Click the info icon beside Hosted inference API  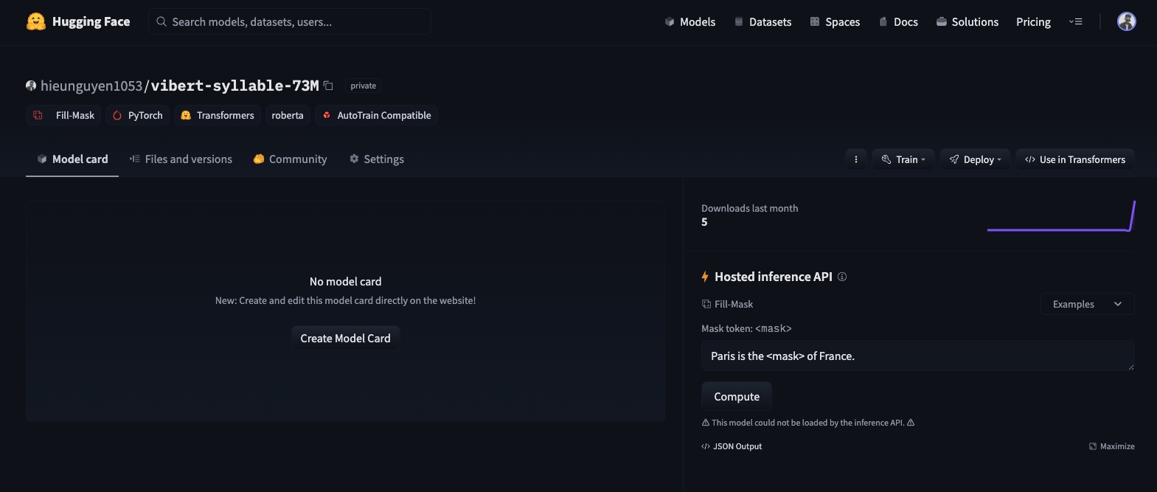pos(842,277)
